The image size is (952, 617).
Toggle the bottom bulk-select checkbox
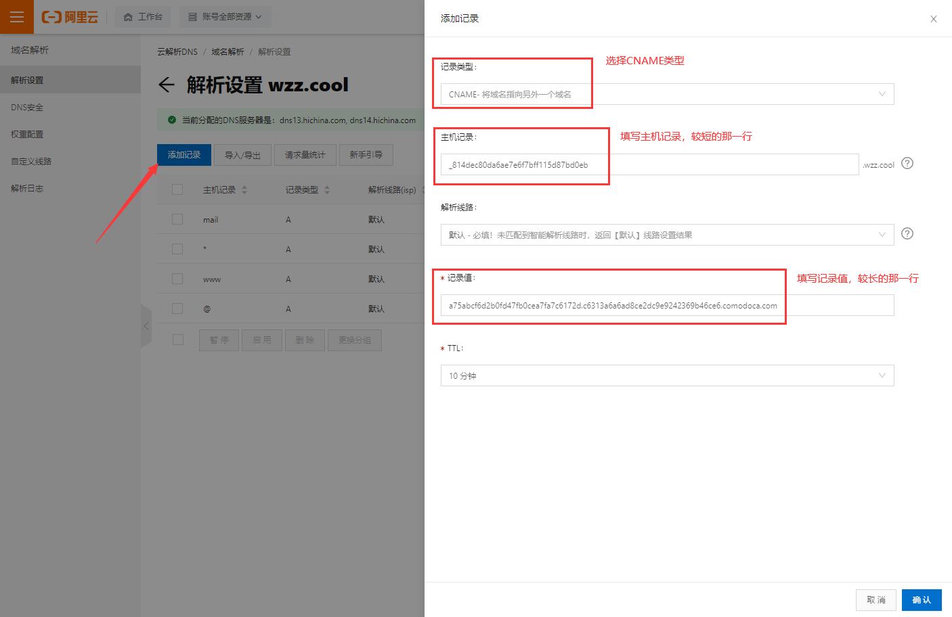point(178,340)
